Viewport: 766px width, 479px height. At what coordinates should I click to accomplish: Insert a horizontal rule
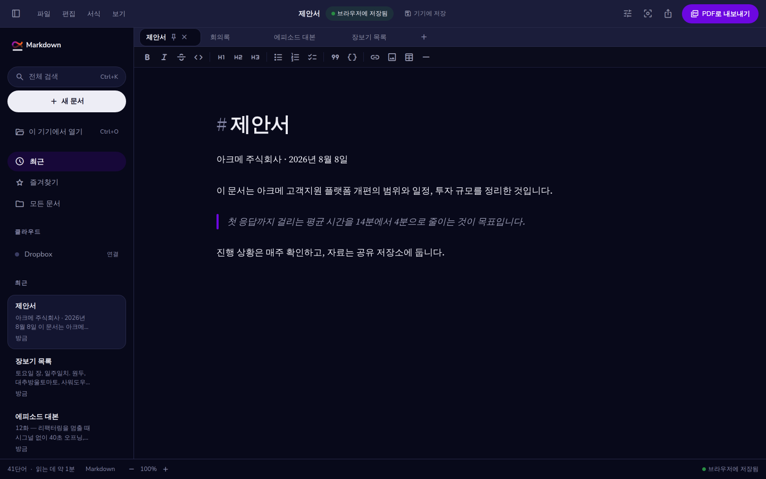pyautogui.click(x=426, y=57)
